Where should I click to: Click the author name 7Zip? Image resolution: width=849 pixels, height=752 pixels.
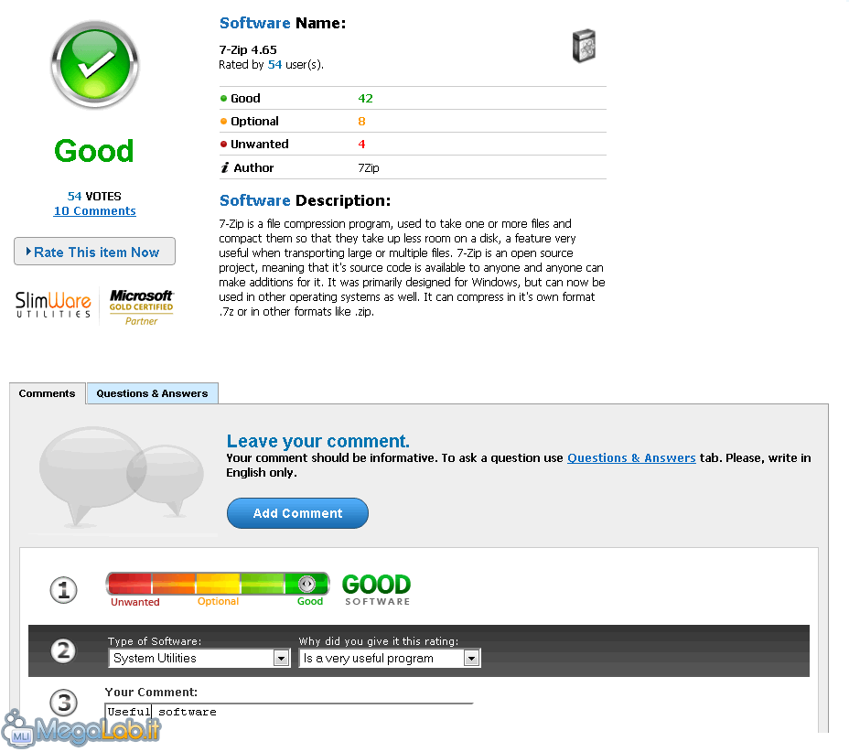pos(369,167)
